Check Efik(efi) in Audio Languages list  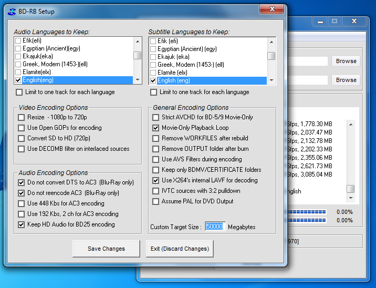(18, 40)
